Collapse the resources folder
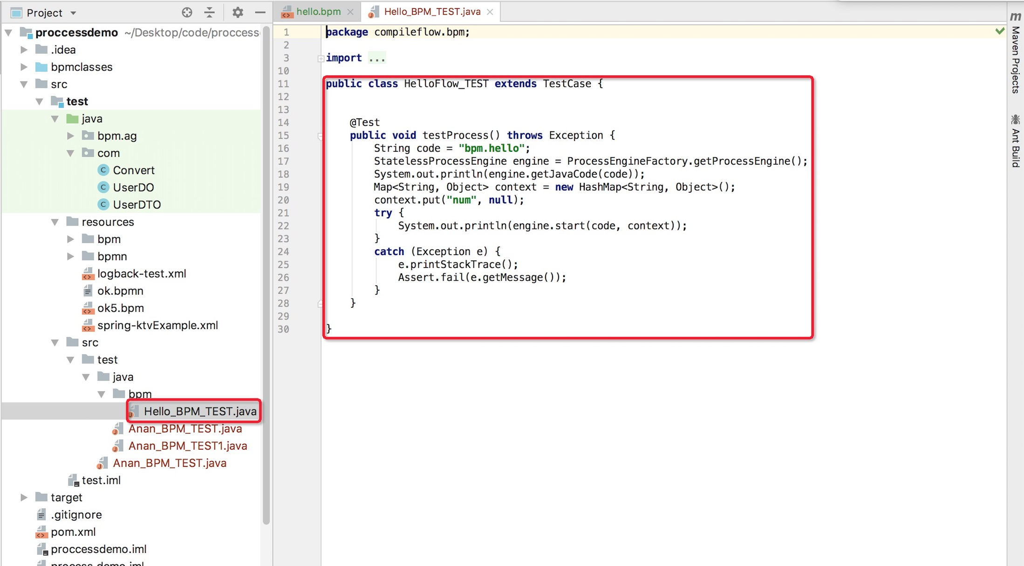This screenshot has height=566, width=1024. click(x=55, y=222)
